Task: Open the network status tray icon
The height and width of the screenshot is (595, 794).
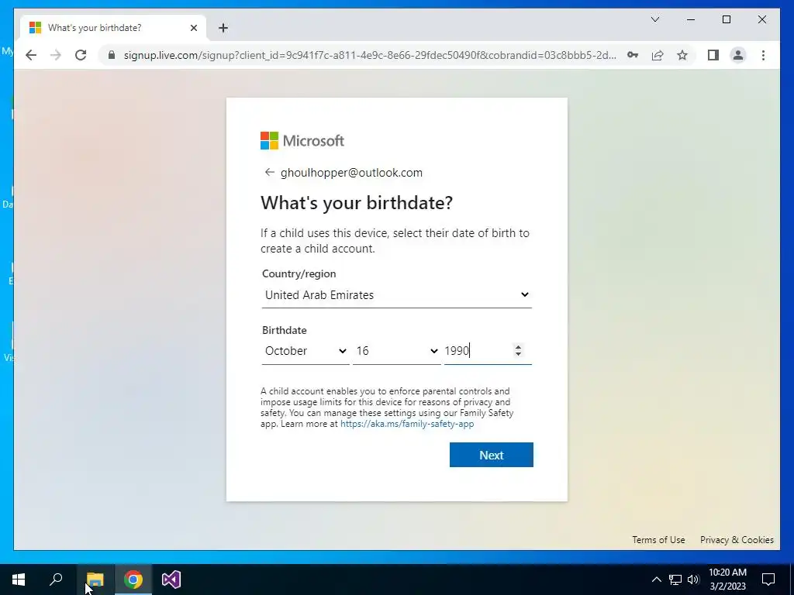Action: click(675, 580)
